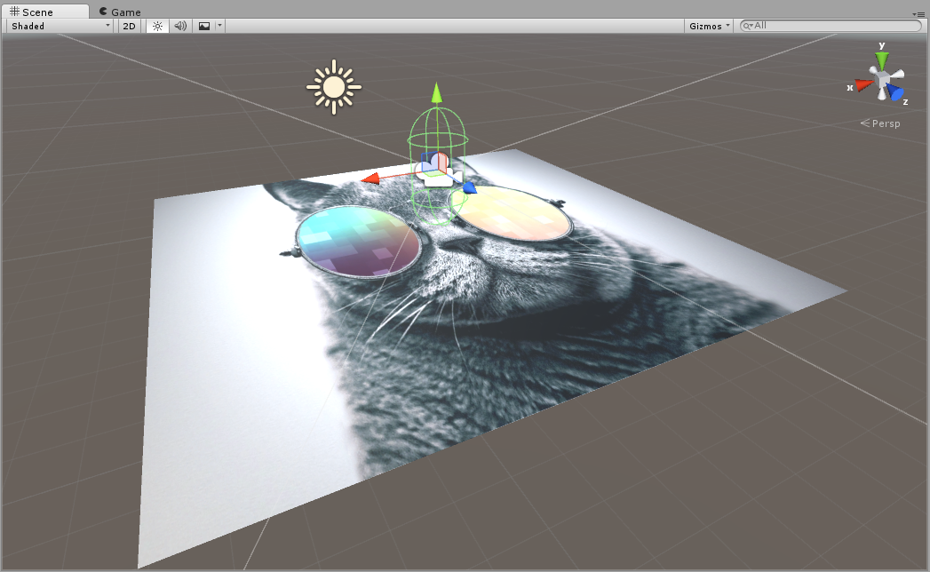This screenshot has width=930, height=572.
Task: Click the blue Z move handle arrow
Action: pyautogui.click(x=469, y=188)
